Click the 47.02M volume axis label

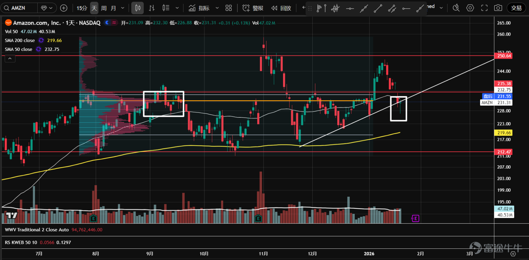pos(504,209)
